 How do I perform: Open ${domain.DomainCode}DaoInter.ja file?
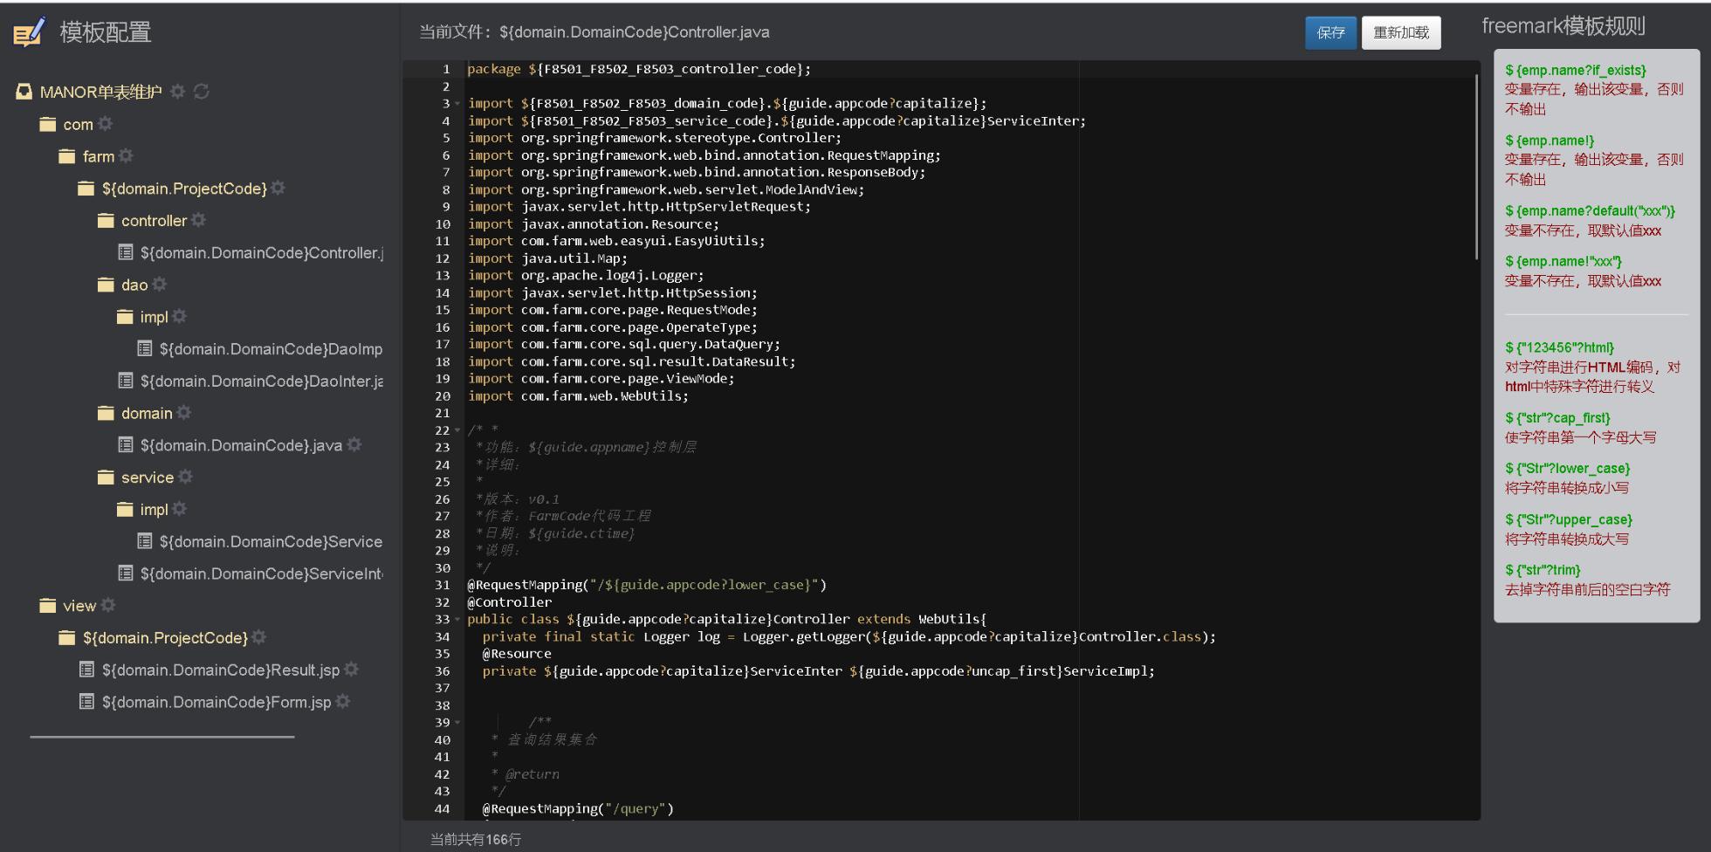261,381
